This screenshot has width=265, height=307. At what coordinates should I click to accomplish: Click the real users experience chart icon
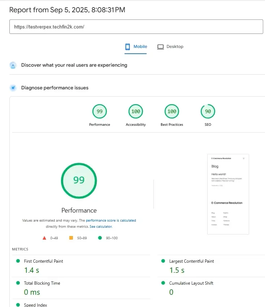coord(13,65)
